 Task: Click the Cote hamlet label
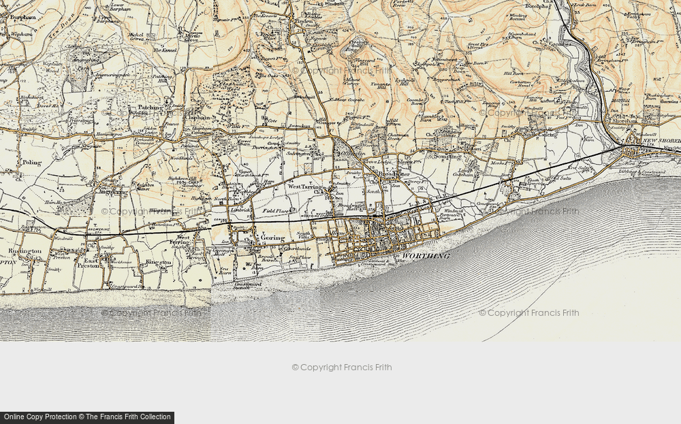(272, 121)
